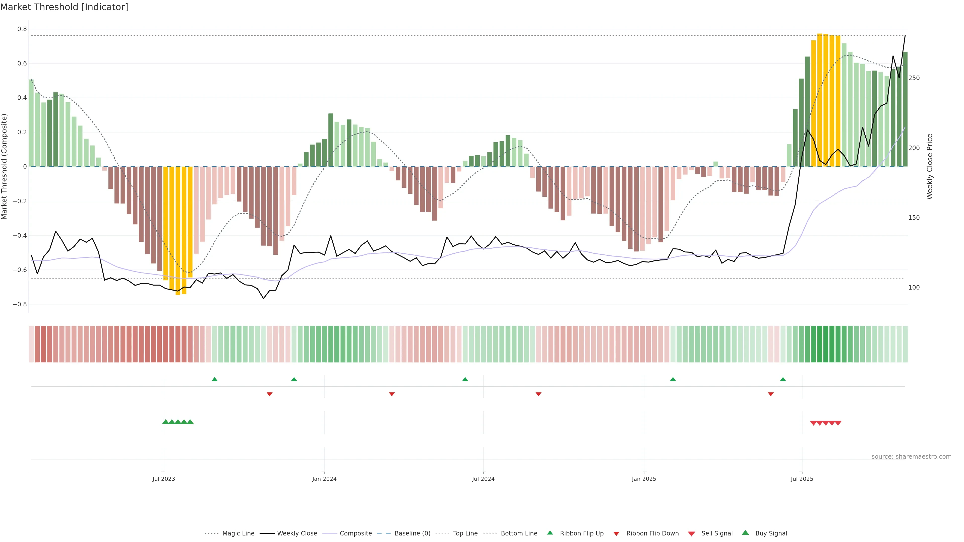Toggle Composite line in legend
This screenshot has height=542, width=964.
coord(355,533)
